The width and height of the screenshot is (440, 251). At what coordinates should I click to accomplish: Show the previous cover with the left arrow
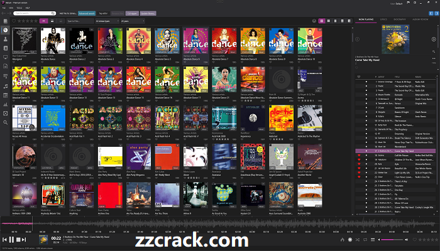point(357,39)
